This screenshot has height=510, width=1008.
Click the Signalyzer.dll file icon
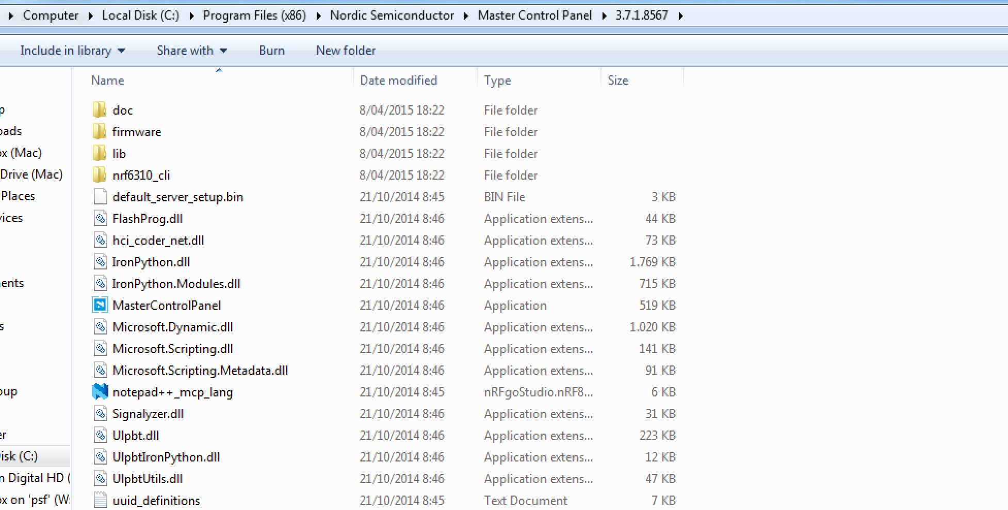[x=100, y=413]
